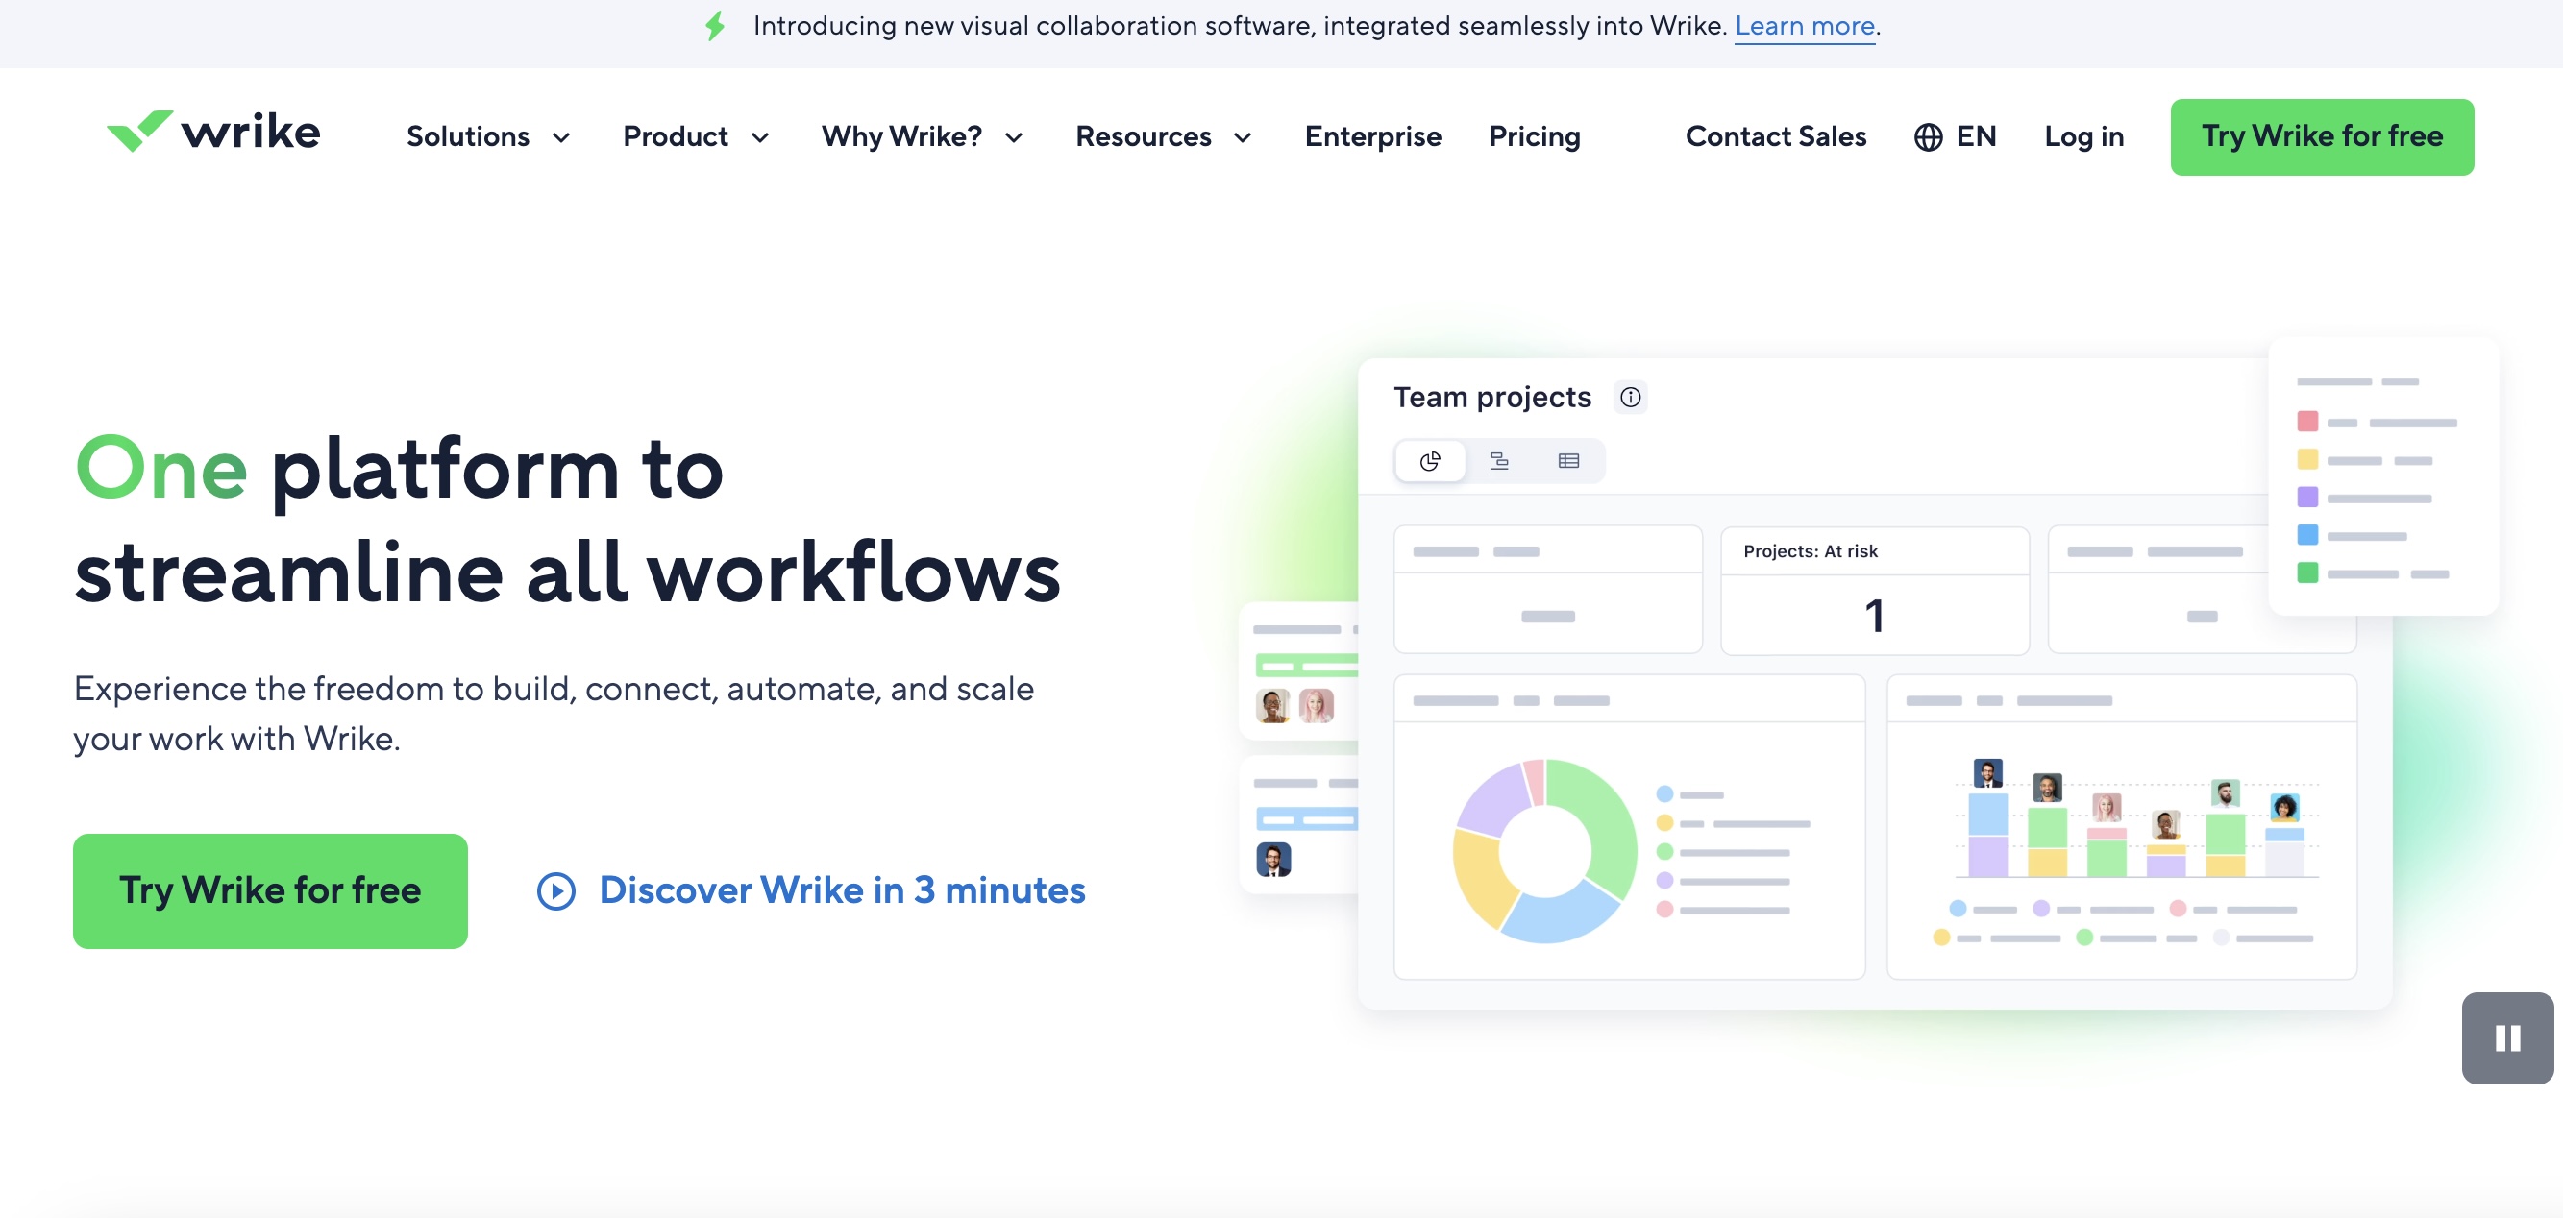The width and height of the screenshot is (2563, 1218).
Task: Click the Team projects heading
Action: pos(1491,398)
